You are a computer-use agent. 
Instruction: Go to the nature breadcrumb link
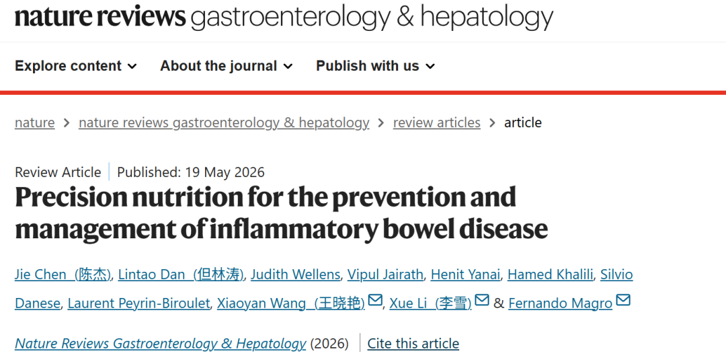point(35,122)
